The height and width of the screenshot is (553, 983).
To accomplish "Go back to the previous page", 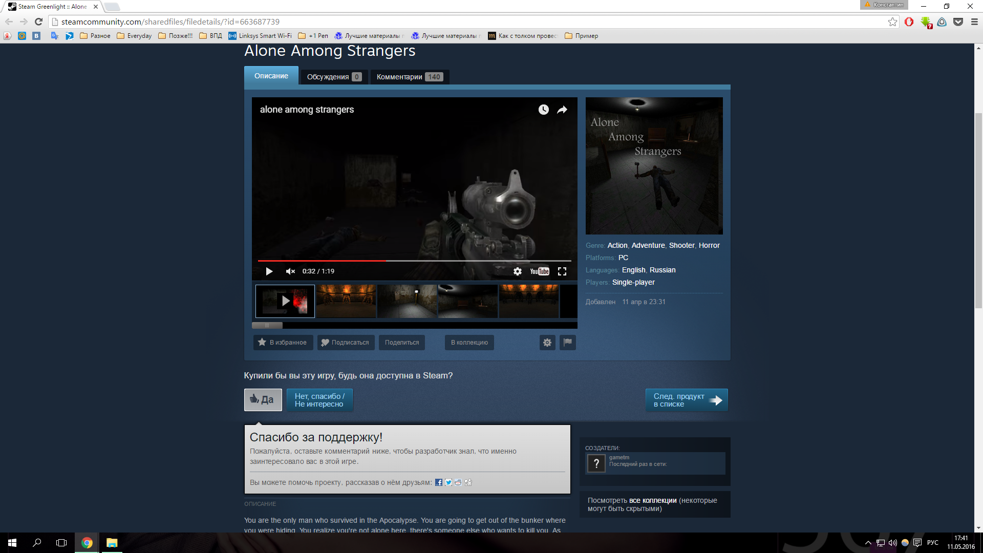I will (9, 22).
